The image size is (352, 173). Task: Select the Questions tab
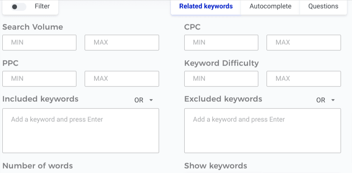(x=323, y=6)
